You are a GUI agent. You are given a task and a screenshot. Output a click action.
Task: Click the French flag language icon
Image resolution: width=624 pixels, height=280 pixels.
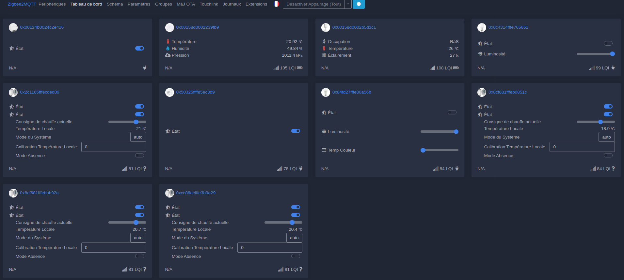point(276,4)
